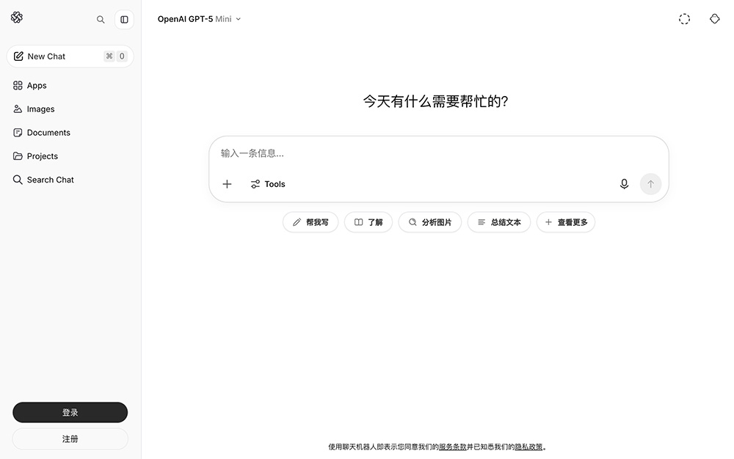Expand more prompts with 查看更多
The height and width of the screenshot is (459, 734).
565,221
